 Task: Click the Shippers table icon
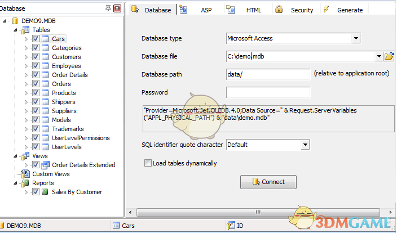point(45,102)
